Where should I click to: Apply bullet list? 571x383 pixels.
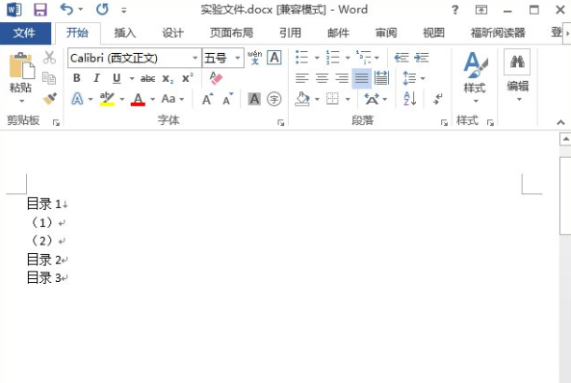[302, 57]
